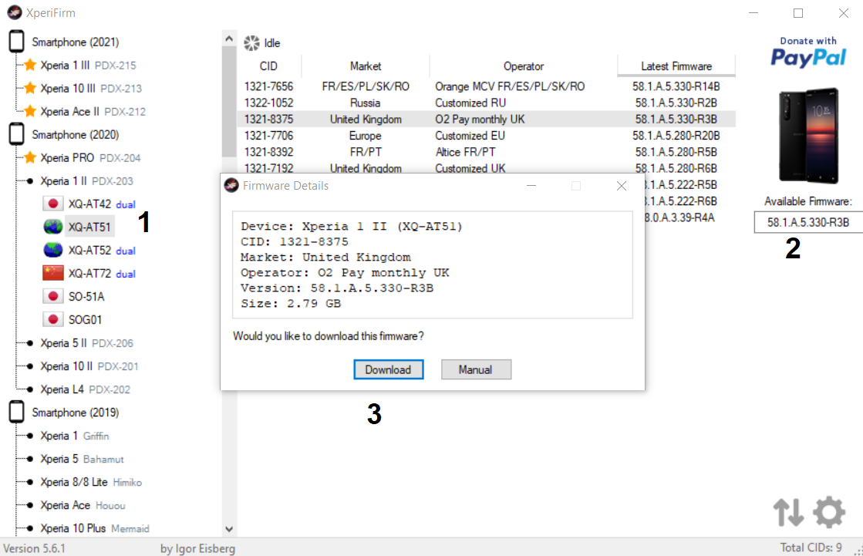Select the globe icon next to XQ-AT51
The height and width of the screenshot is (556, 863).
[54, 227]
